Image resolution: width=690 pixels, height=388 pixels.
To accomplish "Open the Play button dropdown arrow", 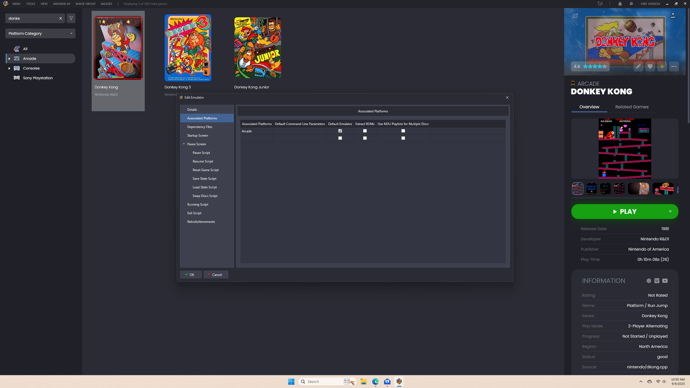I will (670, 212).
